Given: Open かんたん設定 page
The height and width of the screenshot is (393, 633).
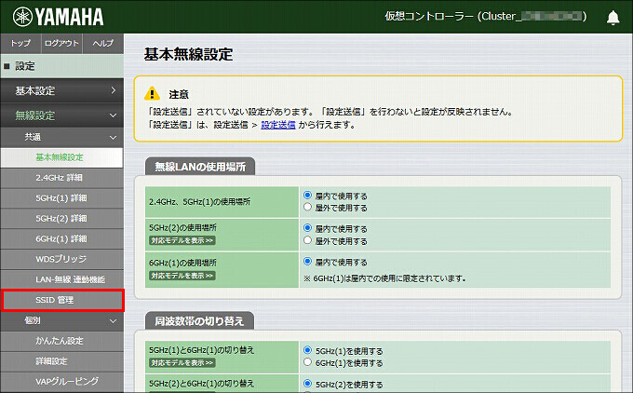Looking at the screenshot, I should [62, 341].
